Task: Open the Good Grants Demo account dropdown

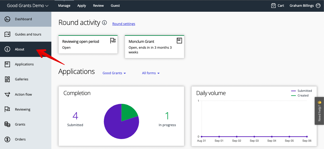Action: click(28, 6)
